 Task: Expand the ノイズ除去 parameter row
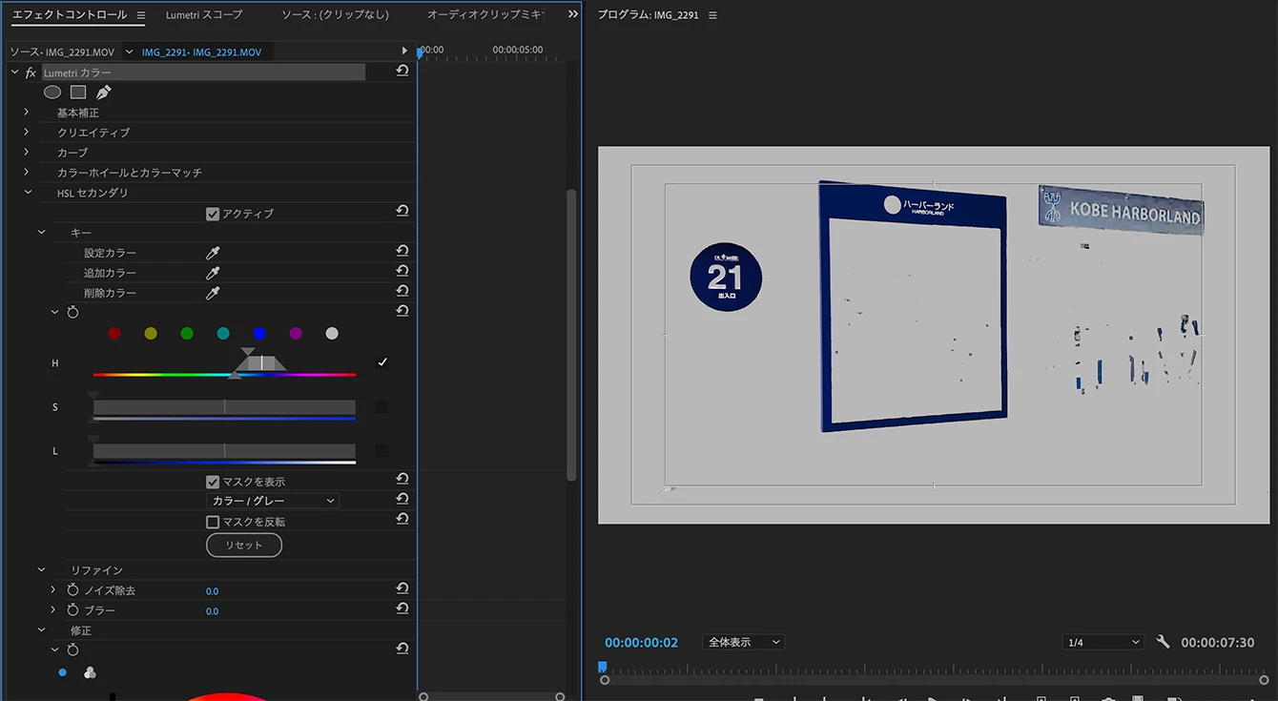[53, 590]
